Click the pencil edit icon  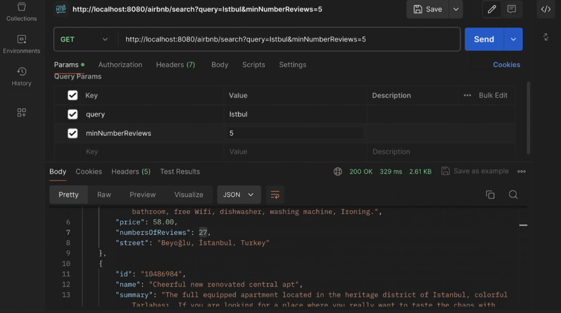click(491, 9)
